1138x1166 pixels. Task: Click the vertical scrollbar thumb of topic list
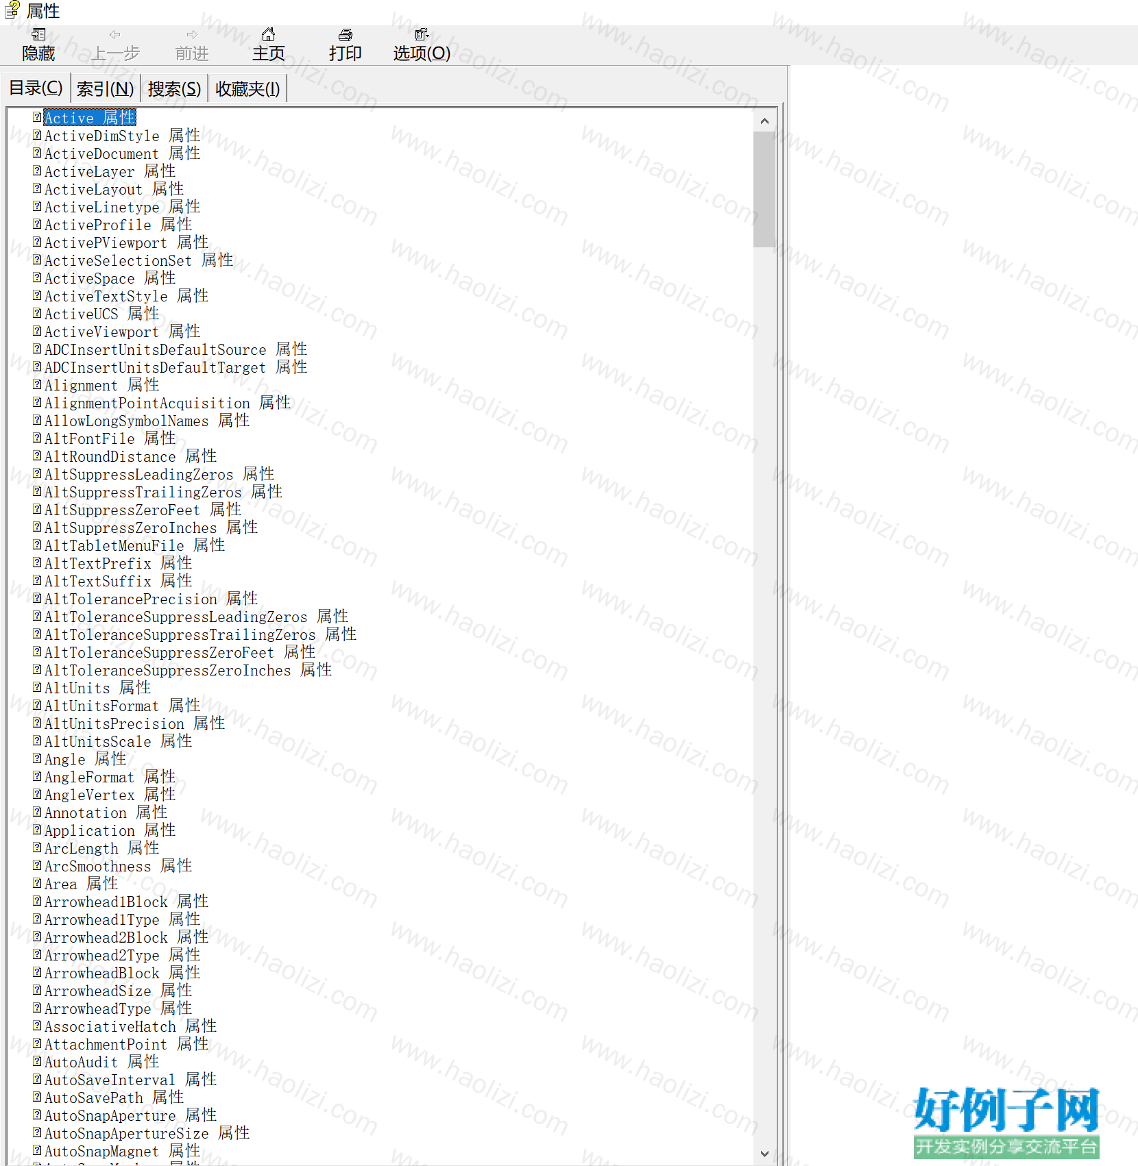tap(764, 189)
